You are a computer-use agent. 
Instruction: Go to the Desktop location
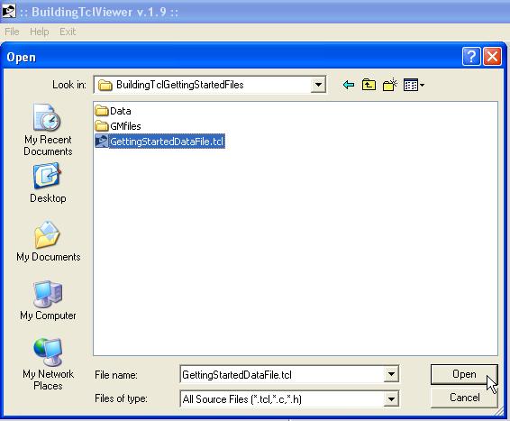click(x=48, y=183)
